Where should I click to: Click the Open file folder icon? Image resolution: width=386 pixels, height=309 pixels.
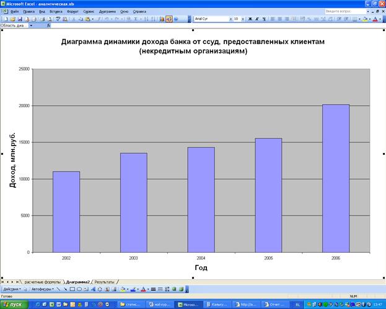click(x=12, y=19)
